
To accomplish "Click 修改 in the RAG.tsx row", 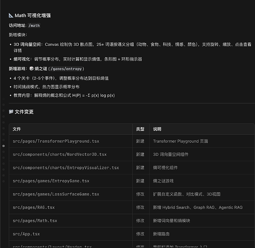I will point(140,207).
